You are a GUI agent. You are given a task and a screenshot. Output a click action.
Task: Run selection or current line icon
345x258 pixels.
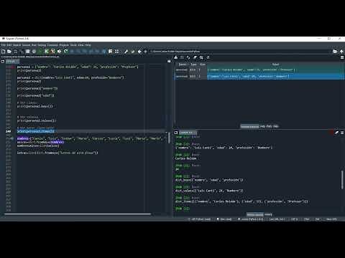point(59,52)
